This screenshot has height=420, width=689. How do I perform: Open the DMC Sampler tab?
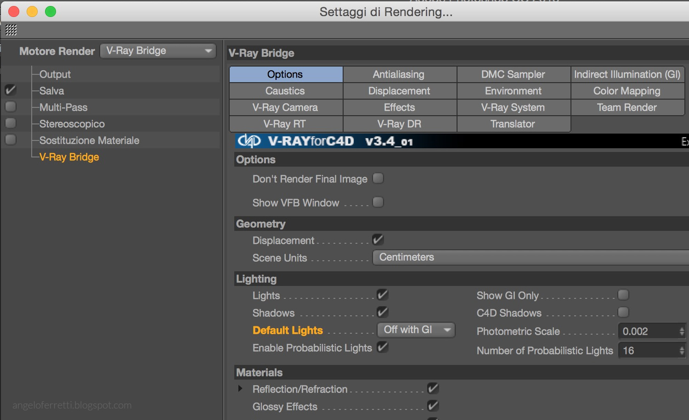click(x=514, y=74)
